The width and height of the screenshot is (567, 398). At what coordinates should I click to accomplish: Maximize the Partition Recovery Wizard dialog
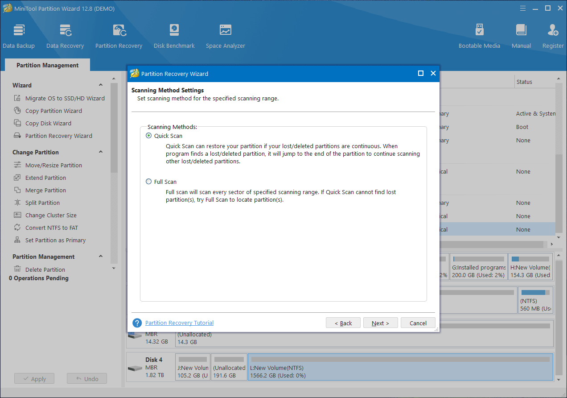pos(420,74)
